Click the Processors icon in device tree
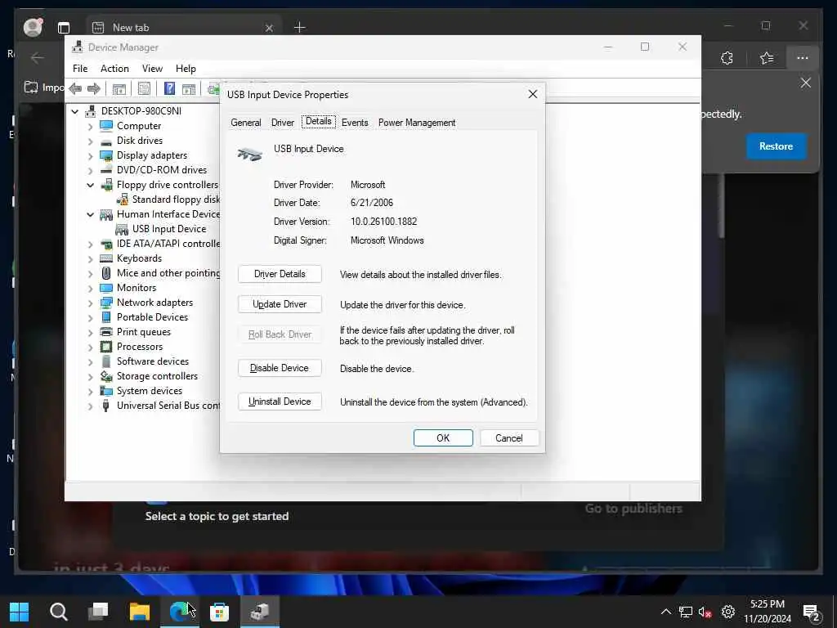 pos(106,347)
